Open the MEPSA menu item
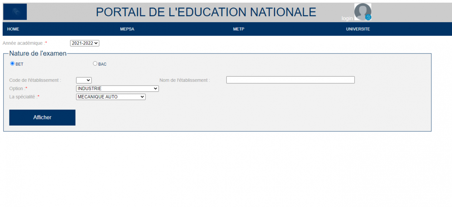452x207 pixels. coord(127,29)
